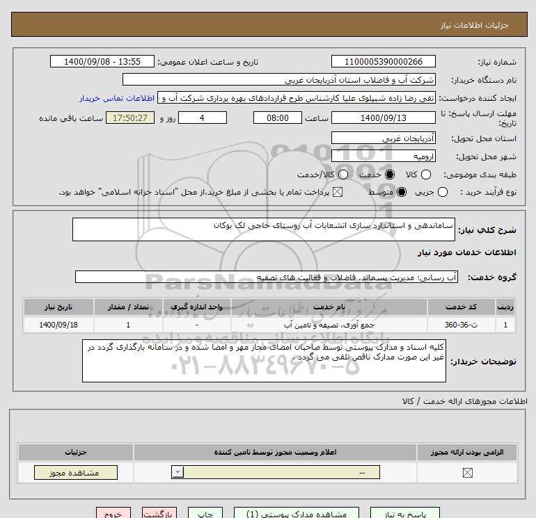
Task: Select the خدمت radio button
Action: [x=390, y=175]
